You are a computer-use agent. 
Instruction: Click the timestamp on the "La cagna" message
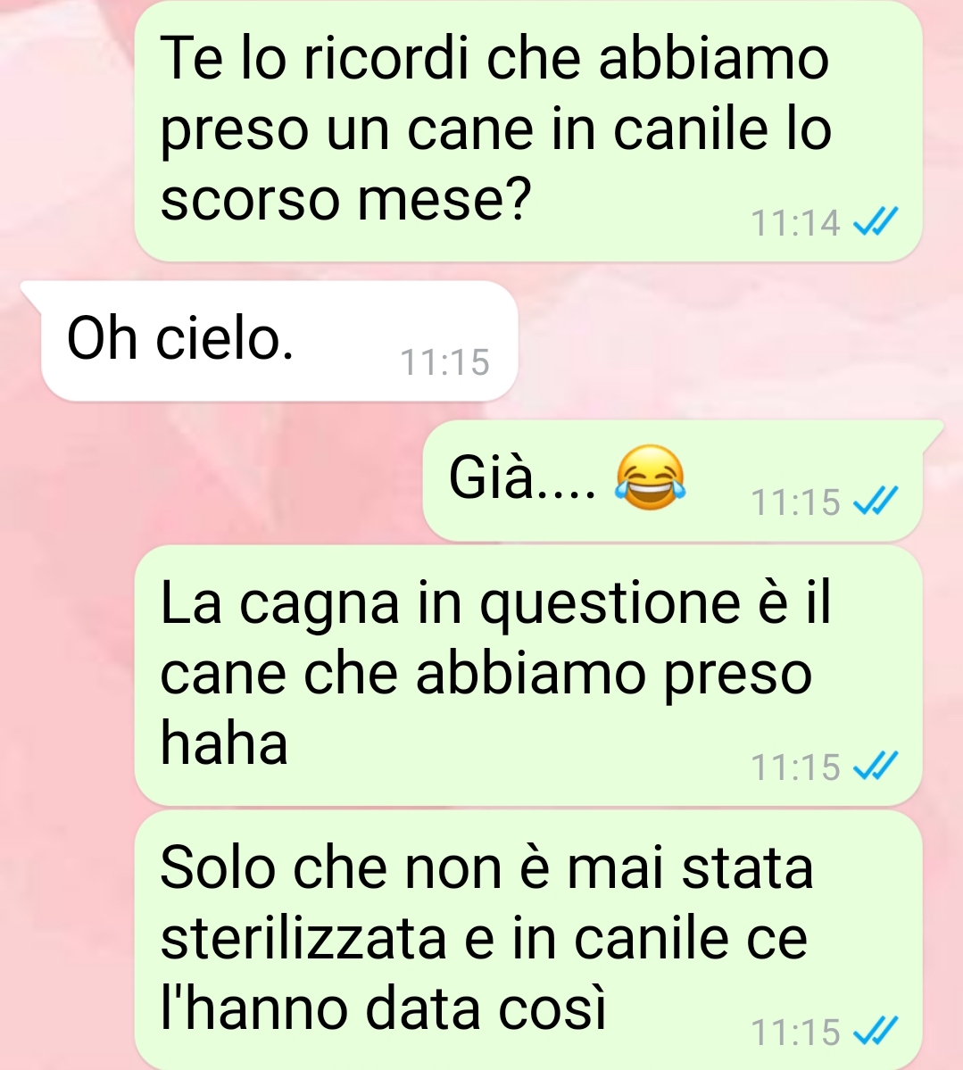795,767
